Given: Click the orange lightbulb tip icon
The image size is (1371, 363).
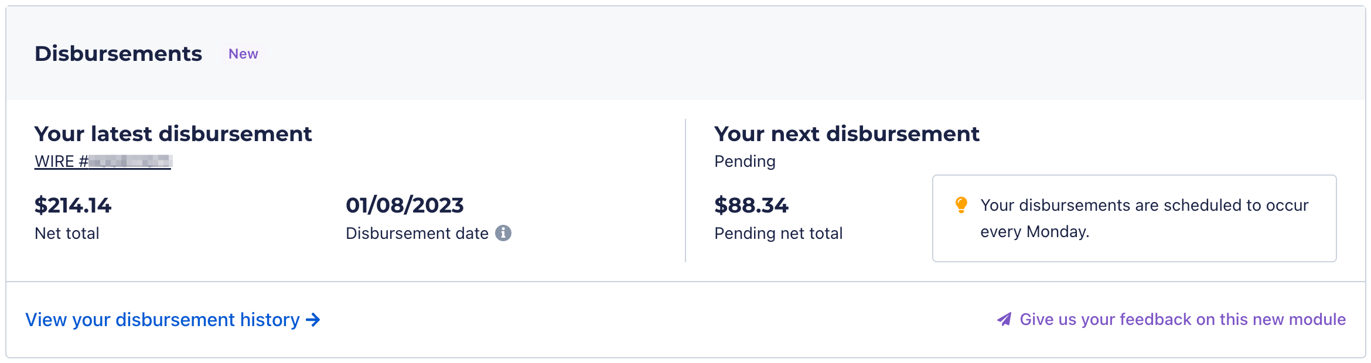Looking at the screenshot, I should tap(961, 205).
